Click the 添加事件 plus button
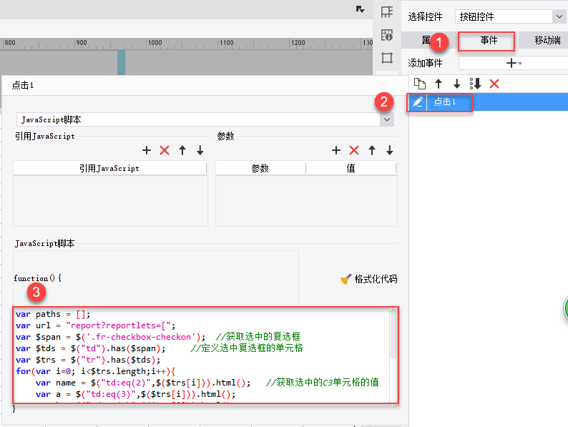The height and width of the screenshot is (427, 568). tap(514, 63)
